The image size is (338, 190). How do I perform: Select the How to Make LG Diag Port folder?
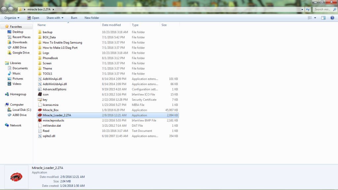[x=60, y=47]
